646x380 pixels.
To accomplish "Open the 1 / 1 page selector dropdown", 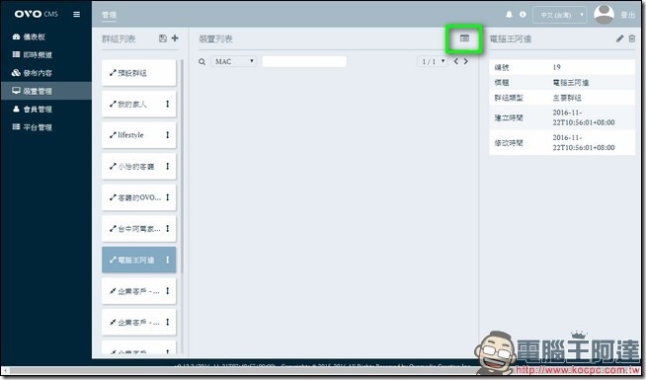I will (x=433, y=62).
